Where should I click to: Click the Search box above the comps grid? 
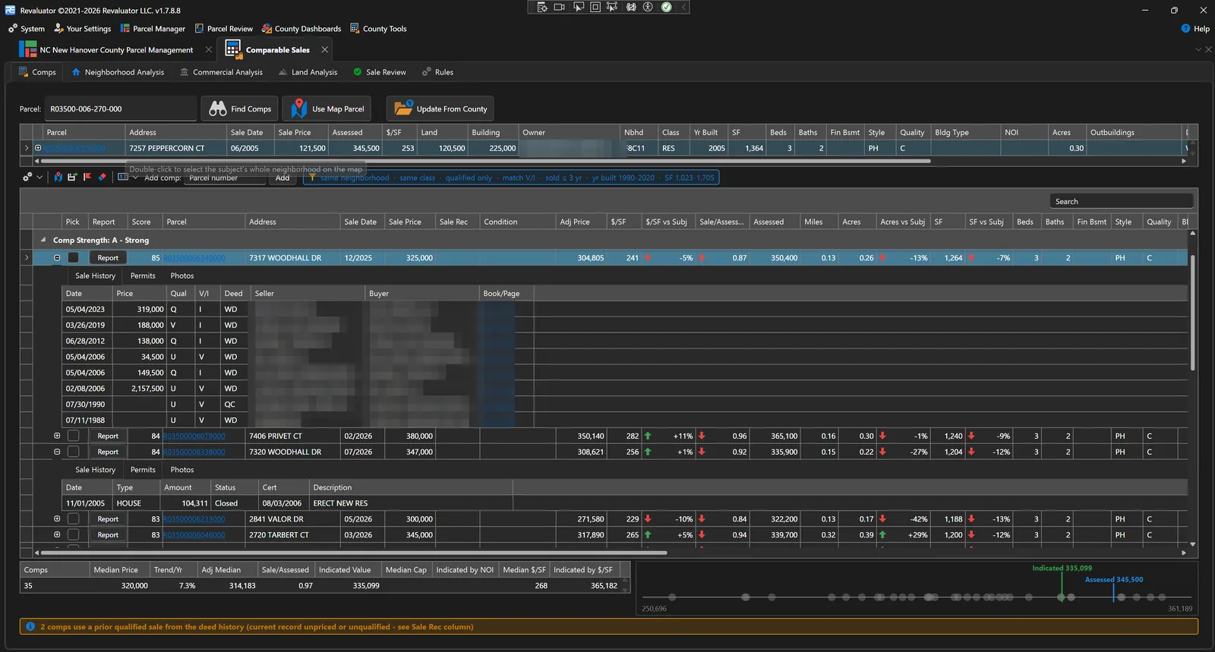pos(1122,201)
